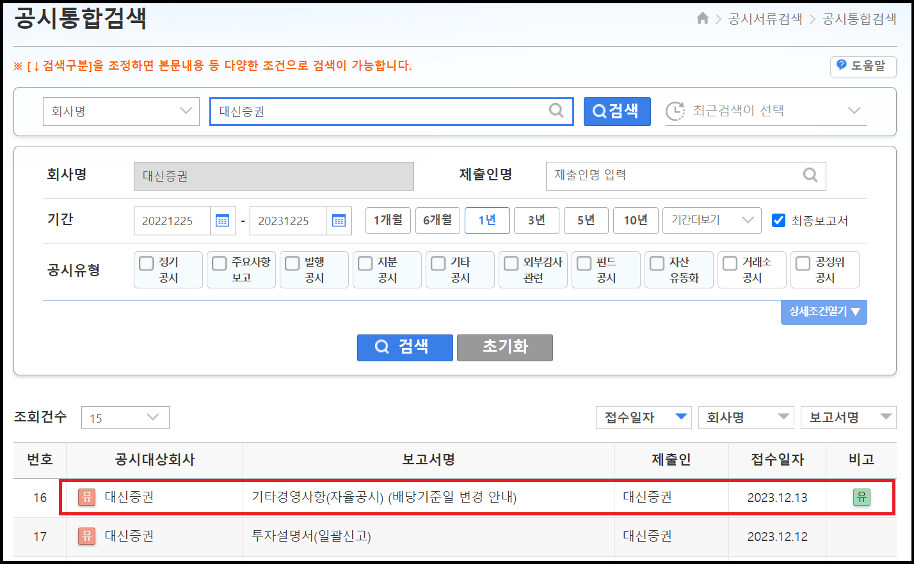Click the large 검색 button below the filters
The width and height of the screenshot is (914, 564).
pyautogui.click(x=405, y=347)
